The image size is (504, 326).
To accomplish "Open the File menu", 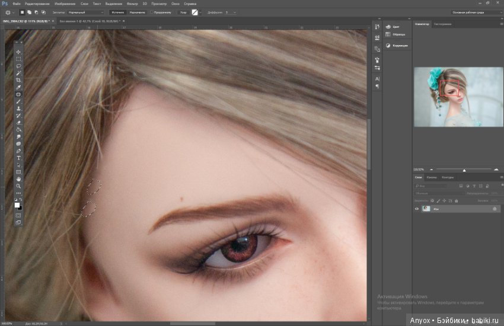I will [17, 4].
